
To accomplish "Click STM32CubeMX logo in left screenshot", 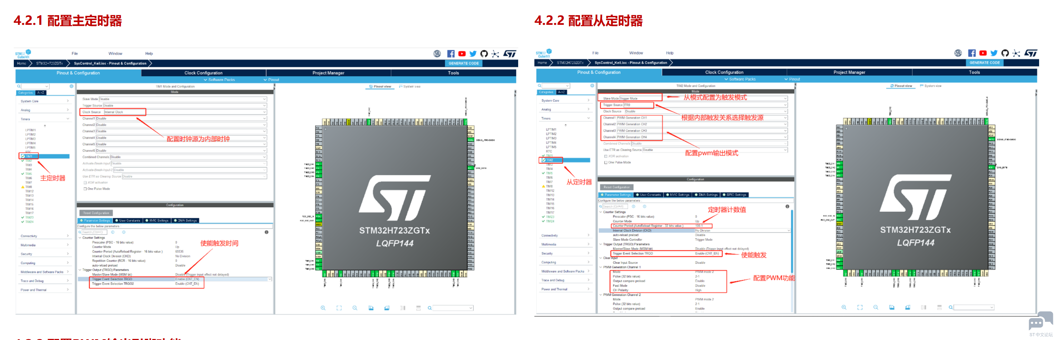I will 23,54.
